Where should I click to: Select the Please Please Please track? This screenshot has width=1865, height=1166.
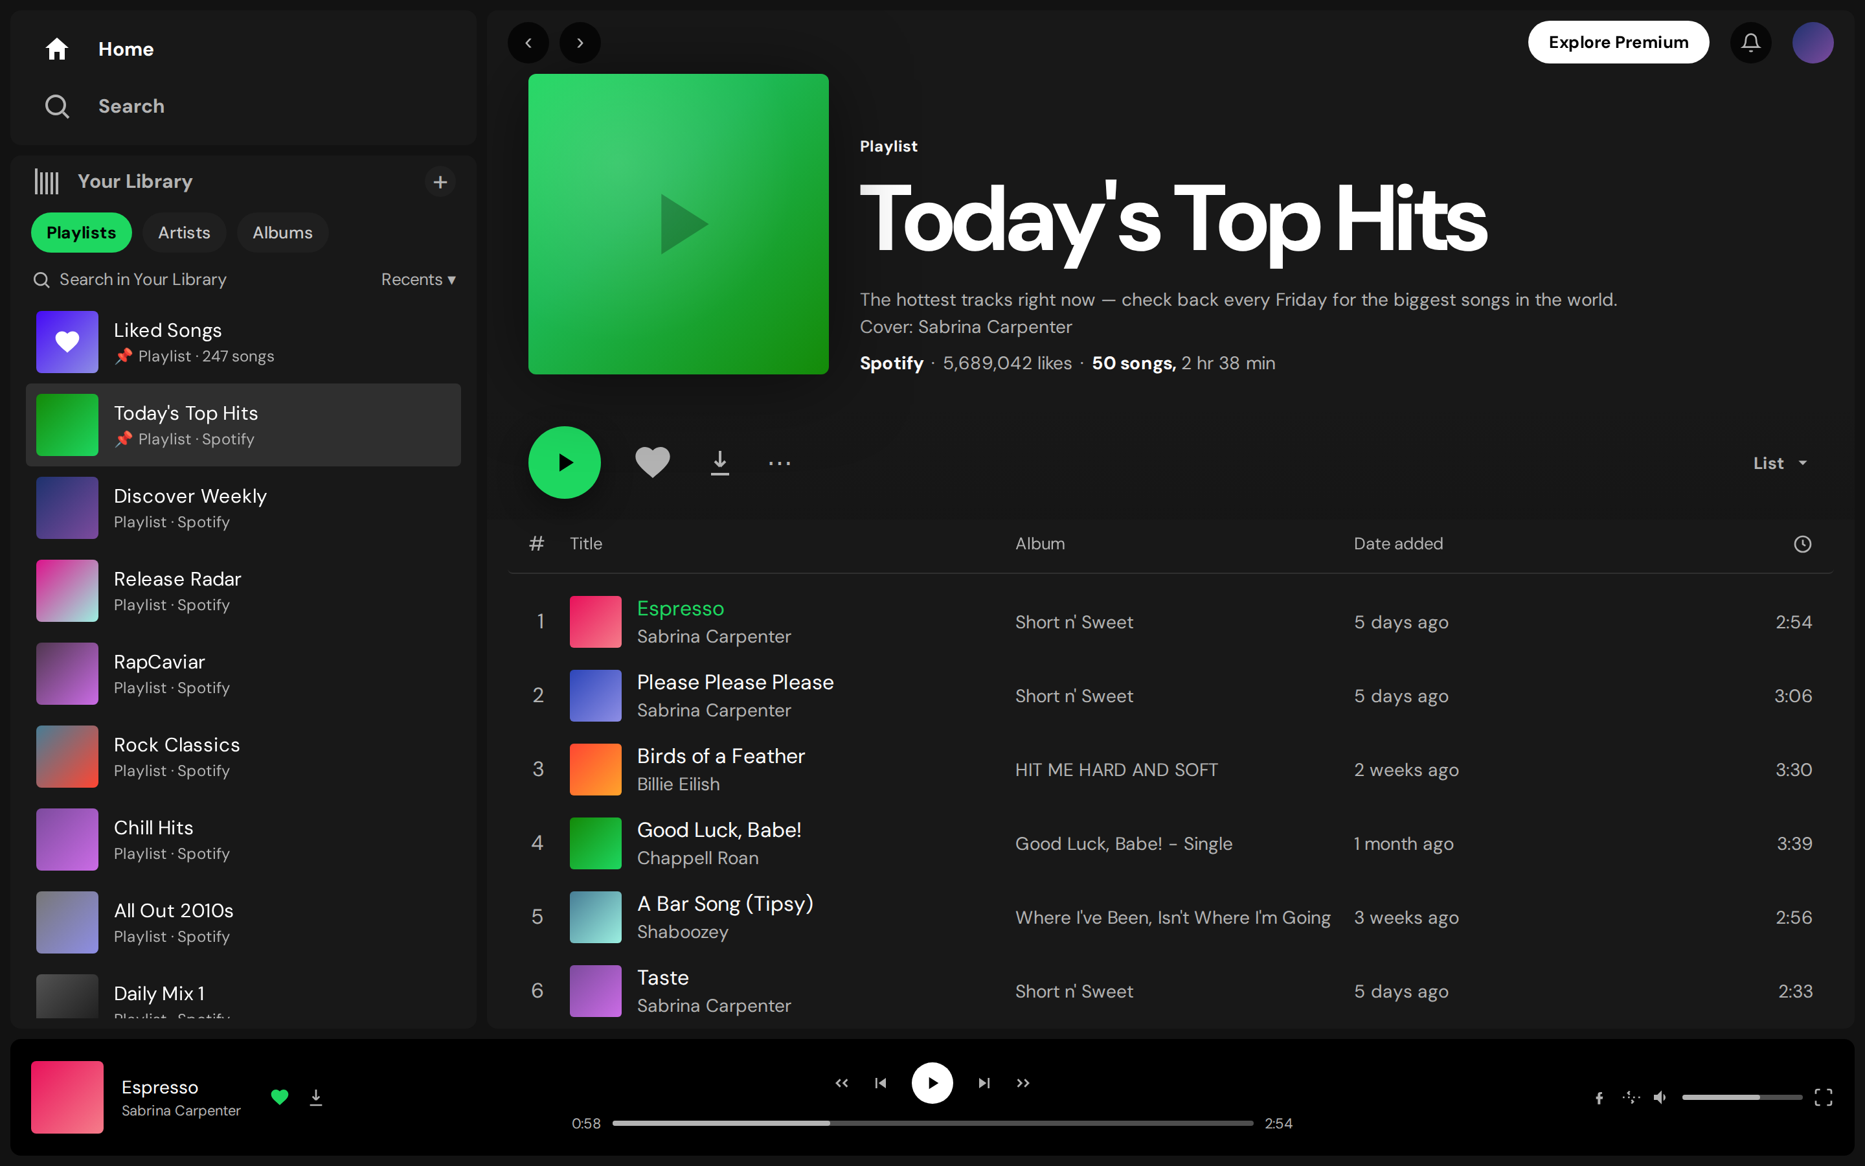1171,696
